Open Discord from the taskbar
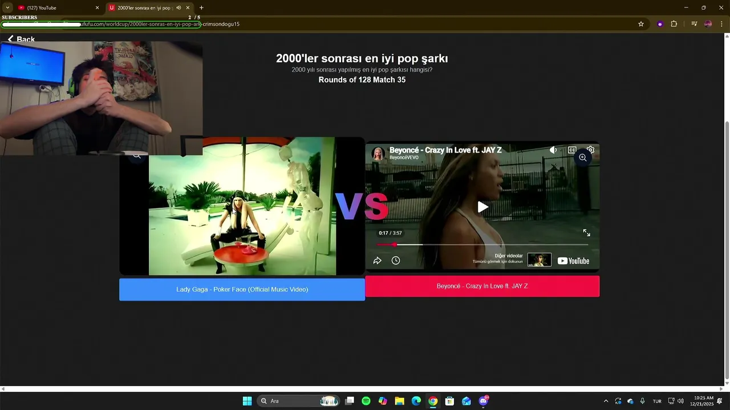Viewport: 730px width, 410px height. pyautogui.click(x=484, y=401)
